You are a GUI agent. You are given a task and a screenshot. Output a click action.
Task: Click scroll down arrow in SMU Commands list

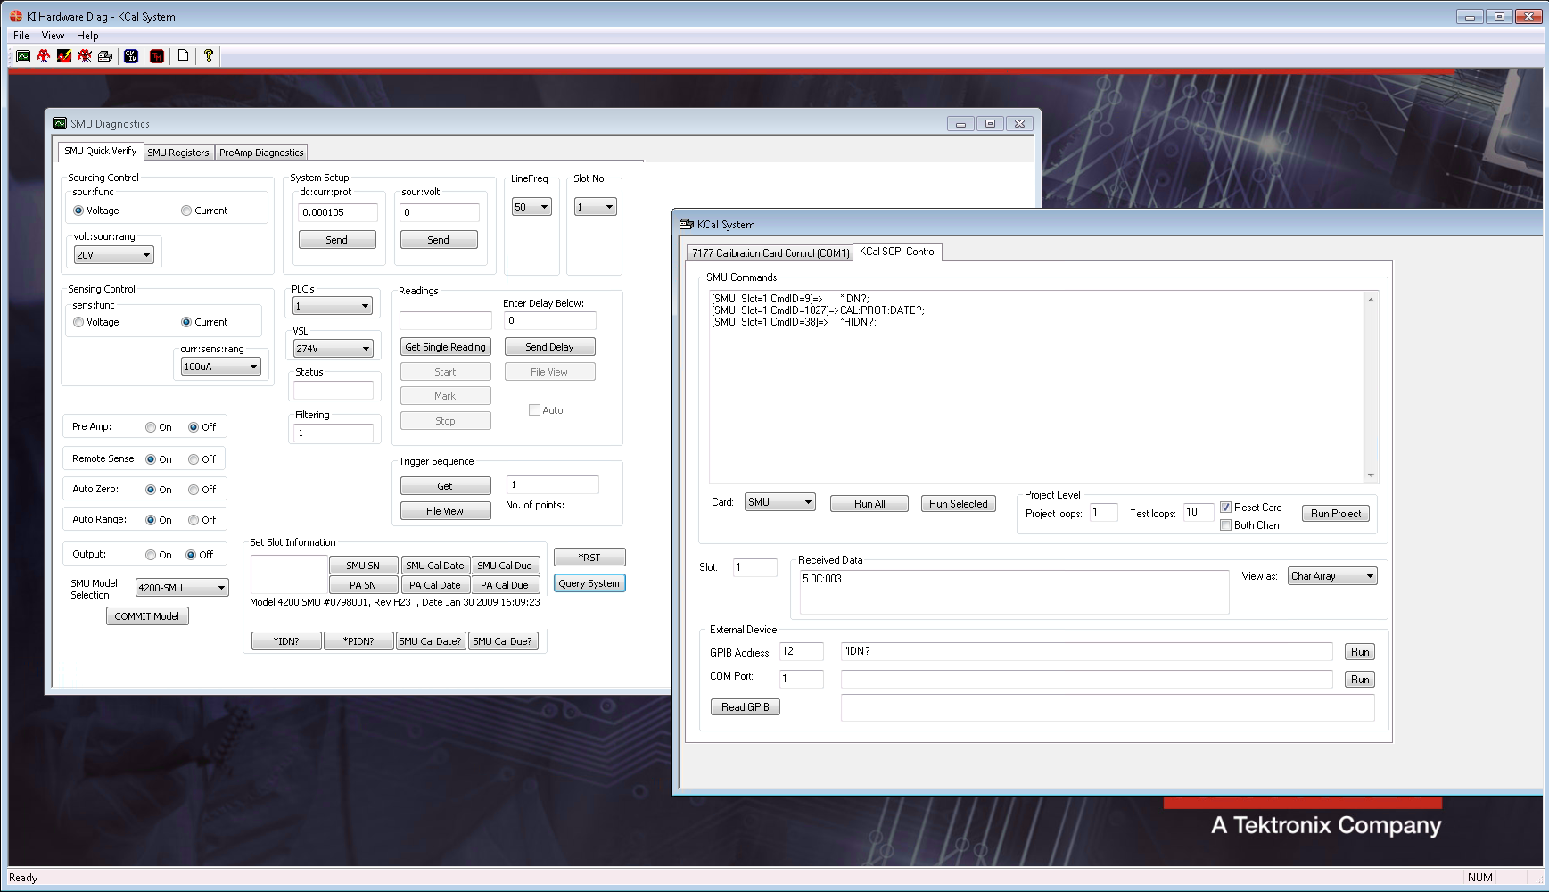1371,475
